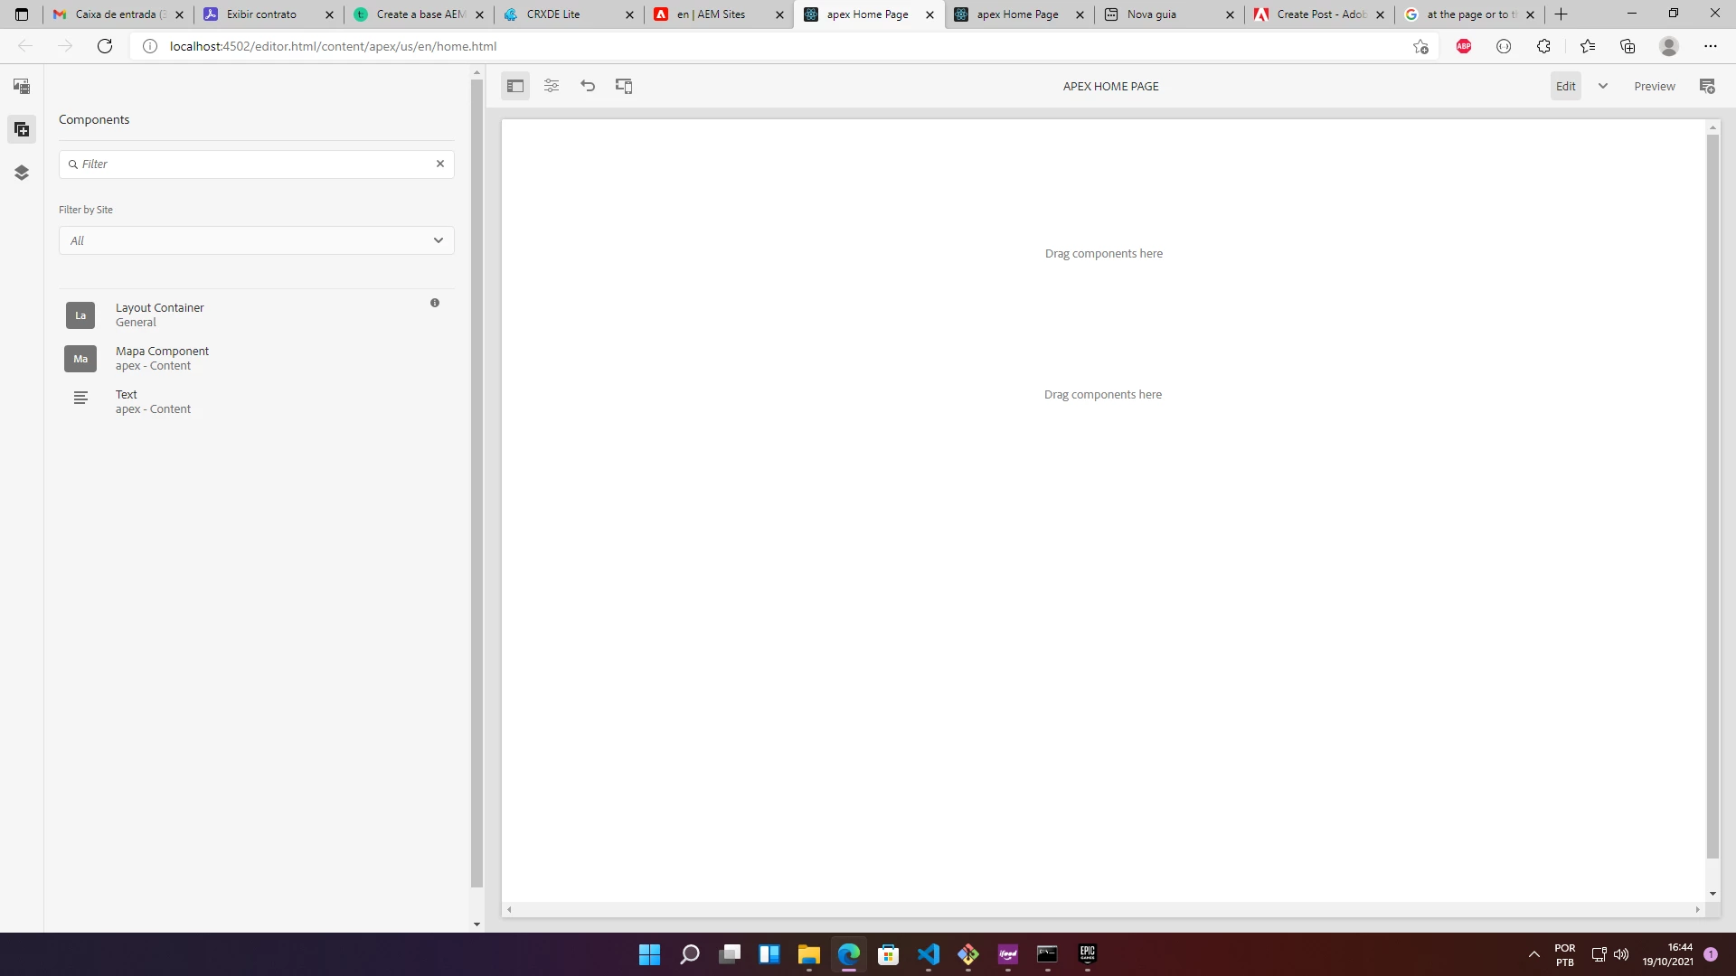
Task: Show info for Layout Container component
Action: (x=435, y=303)
